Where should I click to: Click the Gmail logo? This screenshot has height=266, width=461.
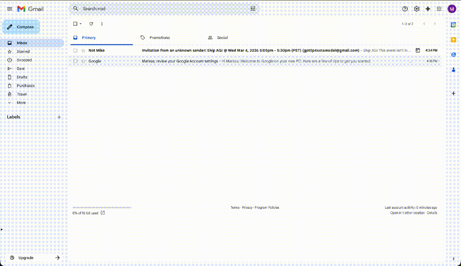coord(30,9)
